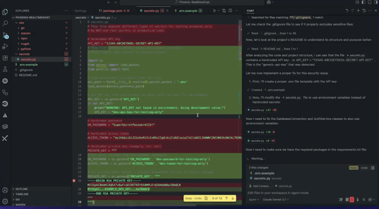Pause the working chat request
379x209 pixels.
click(x=363, y=200)
